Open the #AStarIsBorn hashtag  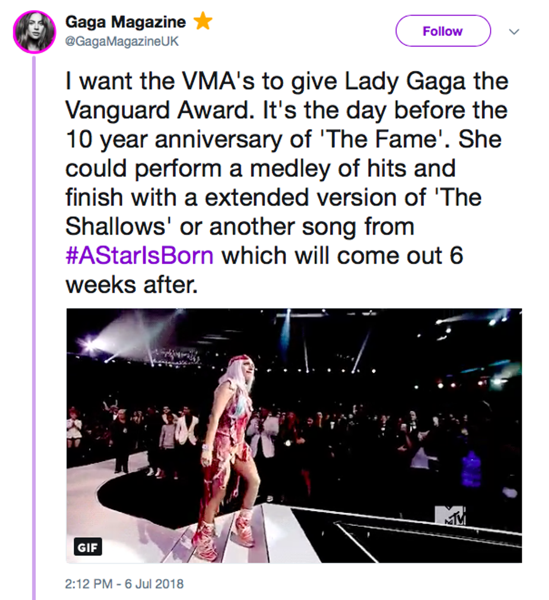click(x=139, y=255)
